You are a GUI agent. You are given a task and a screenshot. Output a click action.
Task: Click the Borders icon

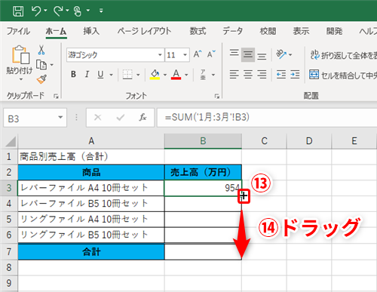point(127,75)
